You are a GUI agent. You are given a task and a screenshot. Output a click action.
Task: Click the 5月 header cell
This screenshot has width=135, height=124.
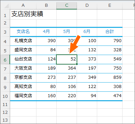(67, 32)
